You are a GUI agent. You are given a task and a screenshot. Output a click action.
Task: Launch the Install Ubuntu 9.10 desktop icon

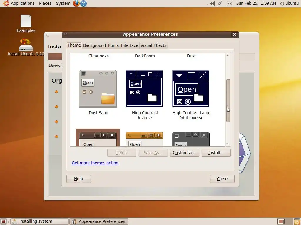click(26, 47)
